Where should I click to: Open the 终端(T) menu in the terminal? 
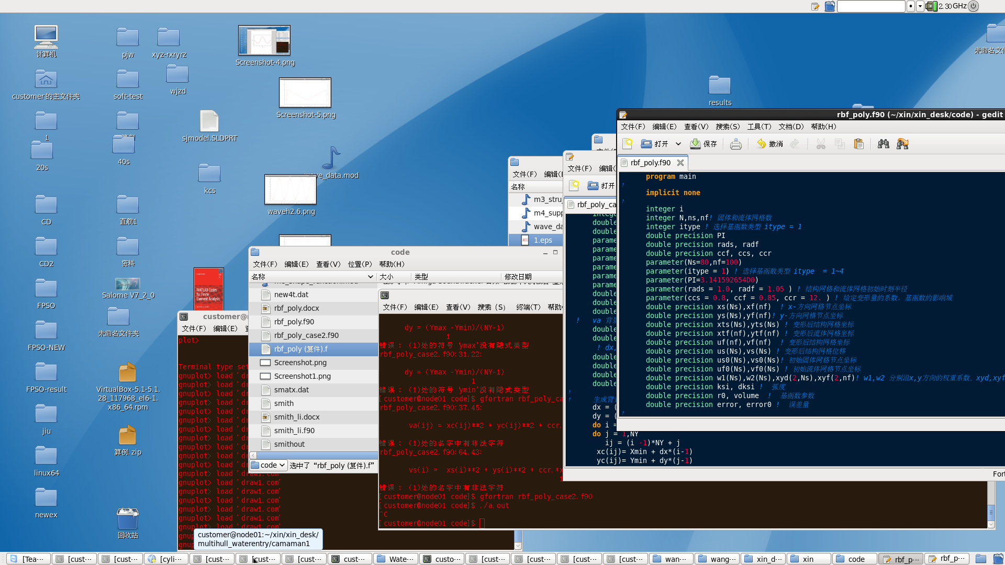[528, 307]
